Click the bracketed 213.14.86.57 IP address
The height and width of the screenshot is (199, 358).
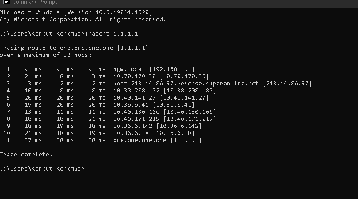tap(287, 84)
